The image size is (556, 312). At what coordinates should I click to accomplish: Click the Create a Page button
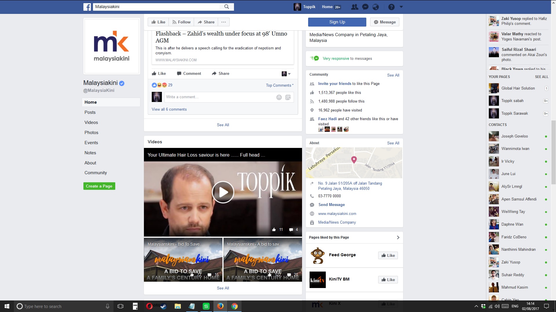coord(99,186)
